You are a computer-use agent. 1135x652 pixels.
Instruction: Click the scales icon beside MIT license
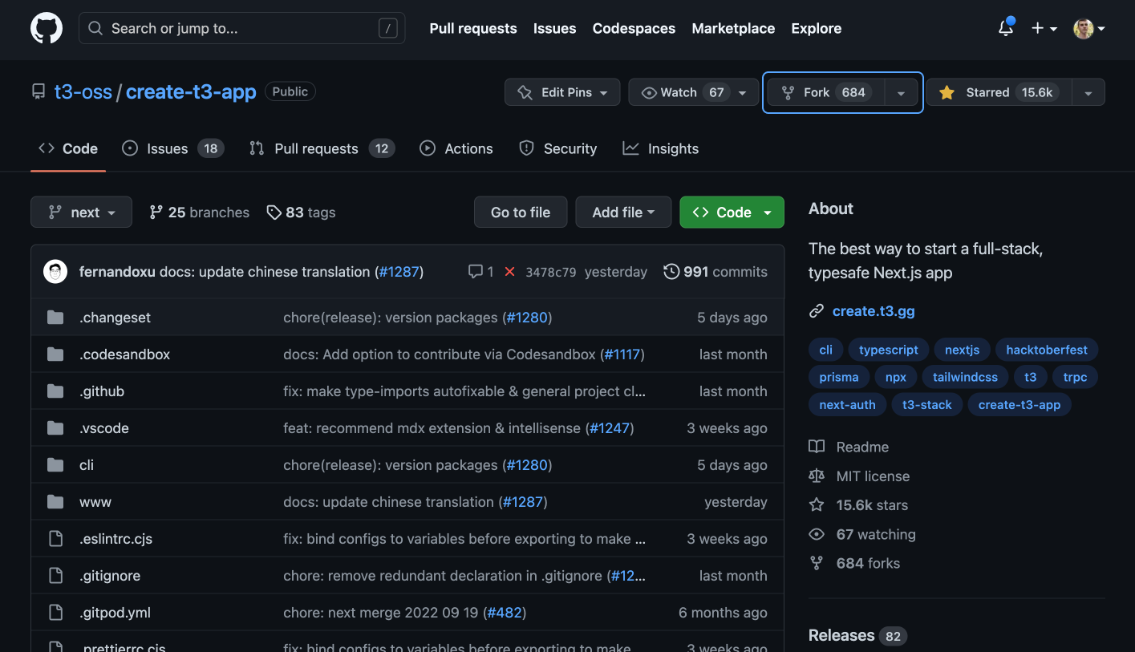(x=817, y=476)
